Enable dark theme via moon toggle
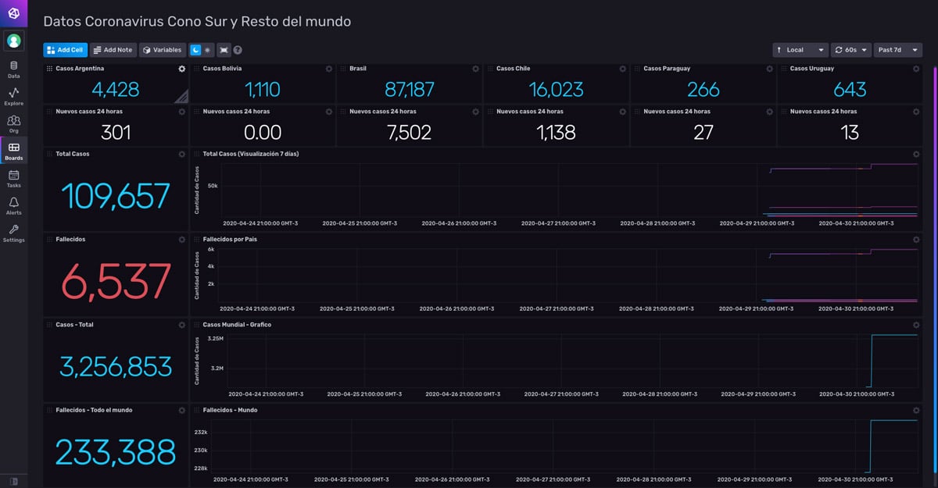Screen dimensions: 938x488 (195, 49)
